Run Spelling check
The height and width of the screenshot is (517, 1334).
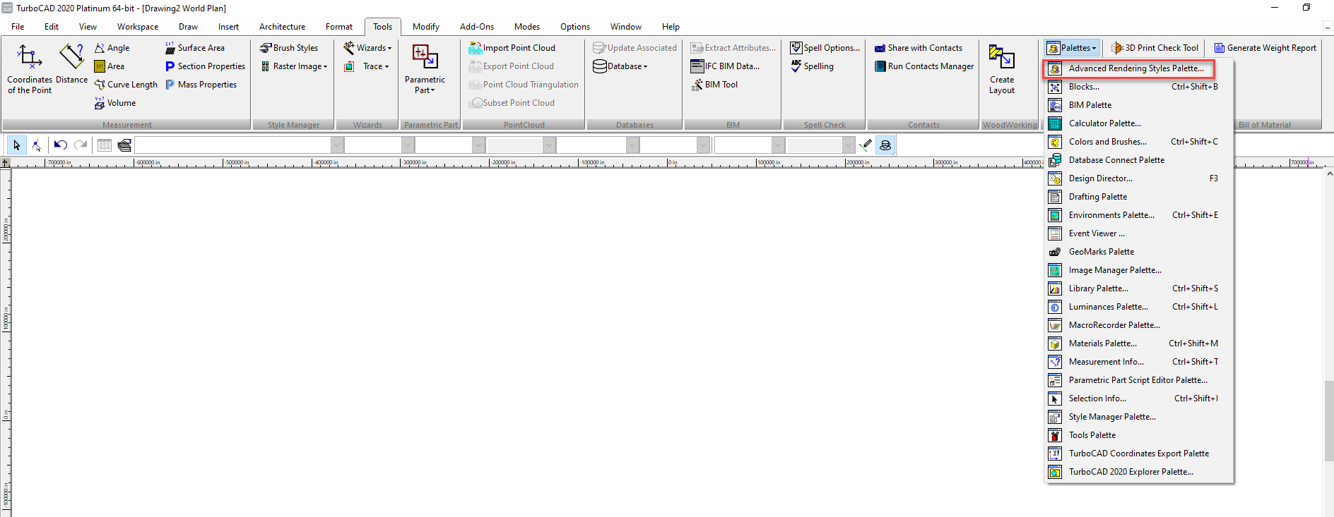click(x=812, y=66)
